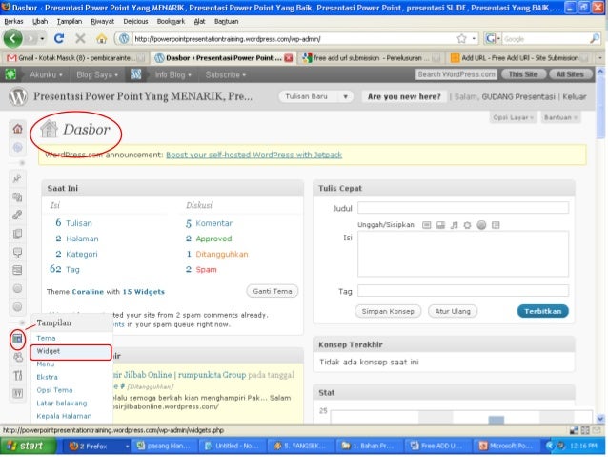Open the Untitled - No... Notepad taskbar item
608x457 pixels.
tap(232, 446)
